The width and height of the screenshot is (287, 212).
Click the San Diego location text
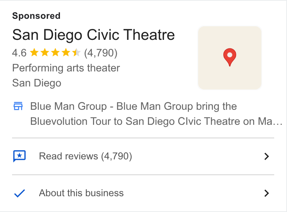(37, 83)
